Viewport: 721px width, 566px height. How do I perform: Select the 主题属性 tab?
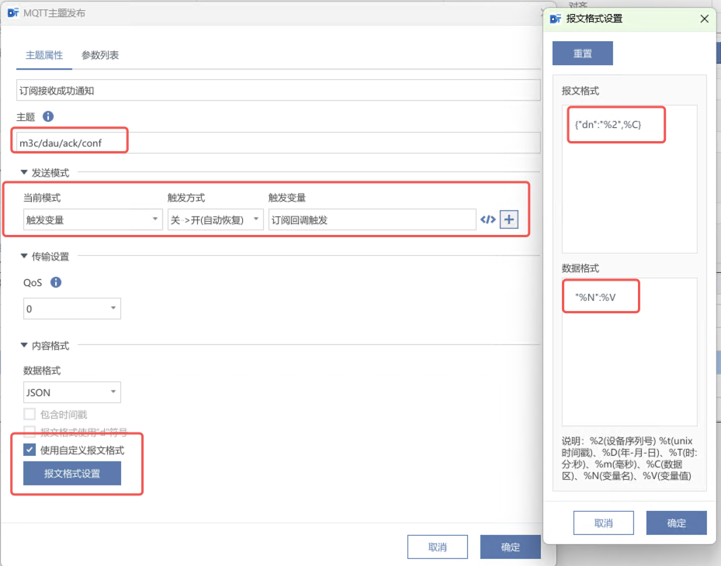[x=44, y=55]
